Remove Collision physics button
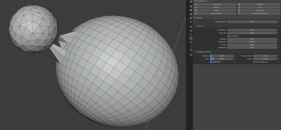Image resolution: width=281 pixels, height=130 pixels. tap(215, 7)
